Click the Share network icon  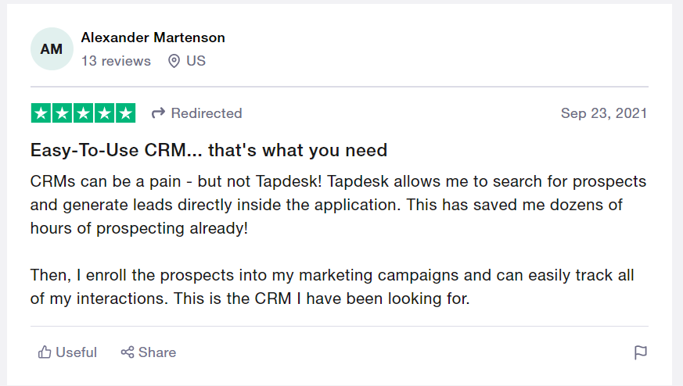[x=128, y=352]
